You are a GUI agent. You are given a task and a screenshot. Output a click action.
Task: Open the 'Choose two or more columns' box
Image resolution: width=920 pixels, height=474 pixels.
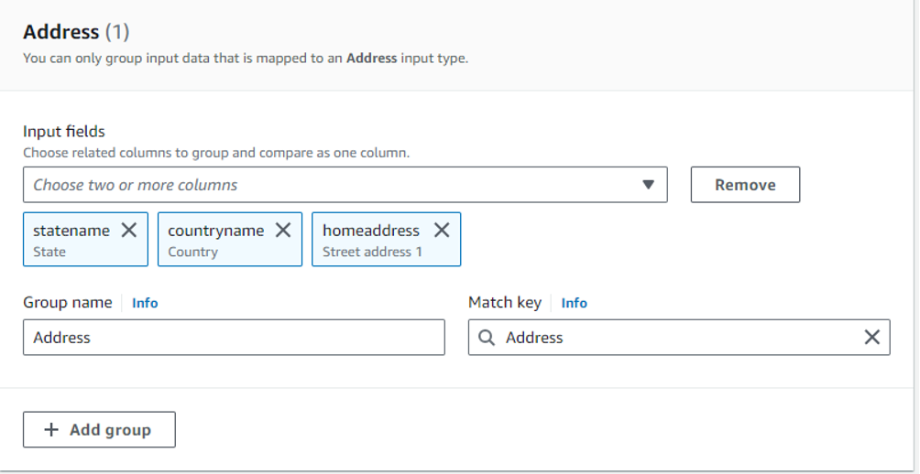(x=330, y=185)
